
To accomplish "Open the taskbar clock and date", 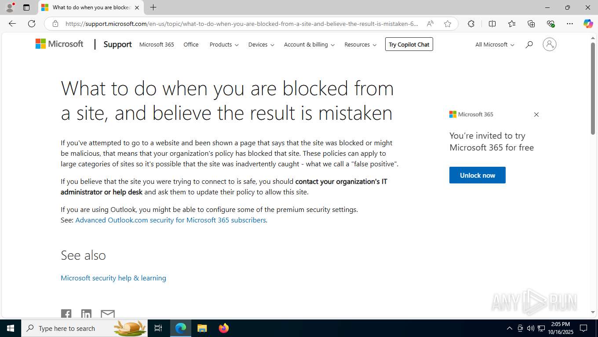I will [560, 328].
